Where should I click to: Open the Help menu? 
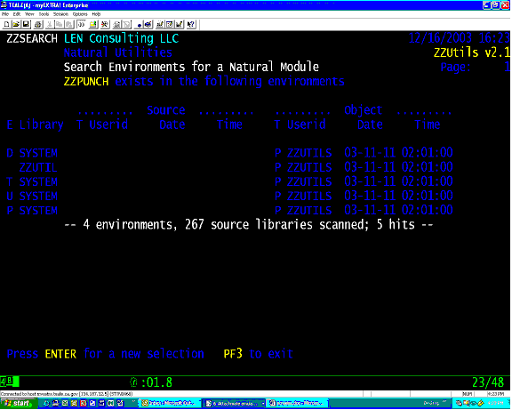(x=96, y=14)
